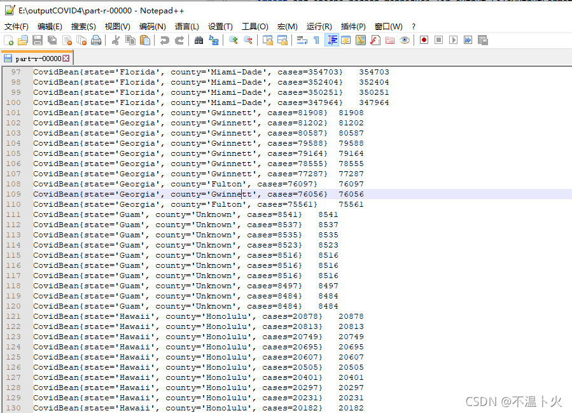Open user defined language icon
The width and height of the screenshot is (572, 413).
point(346,40)
